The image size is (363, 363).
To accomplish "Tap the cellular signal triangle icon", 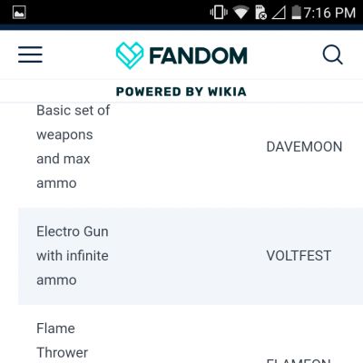I will [279, 13].
